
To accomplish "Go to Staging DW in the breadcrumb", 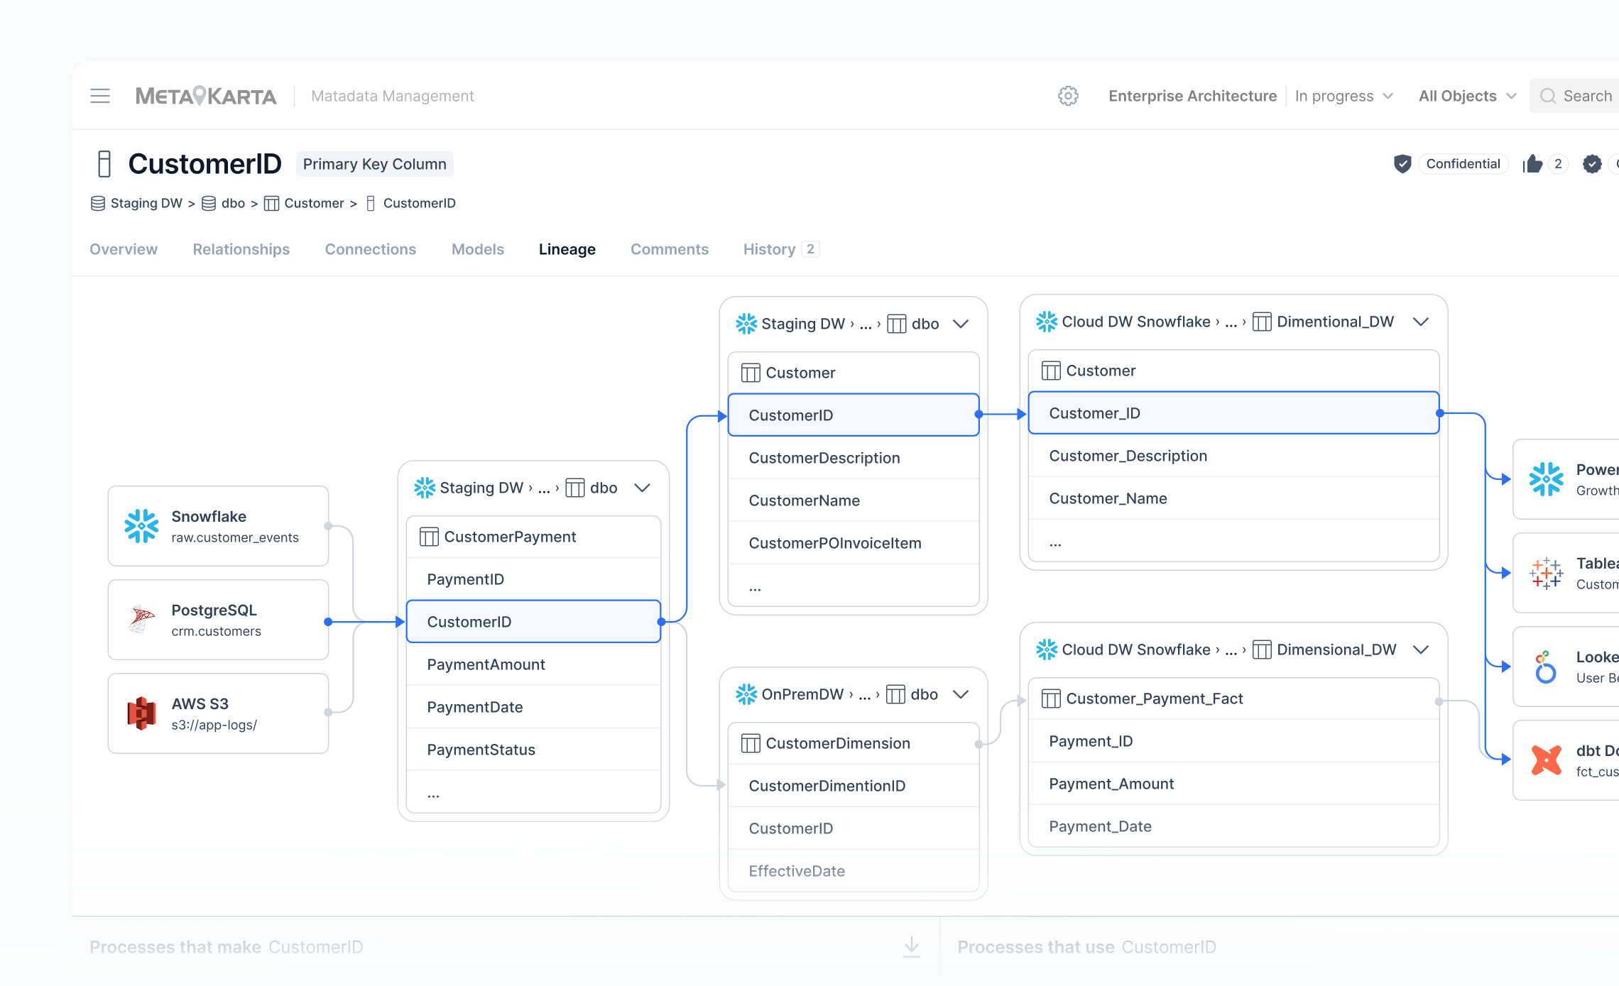I will tap(146, 204).
